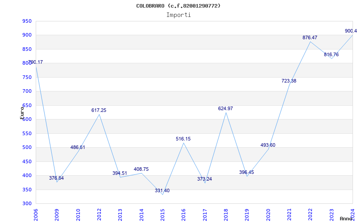Select the 876.47 data label for 2022
The image size is (357, 223).
310,37
